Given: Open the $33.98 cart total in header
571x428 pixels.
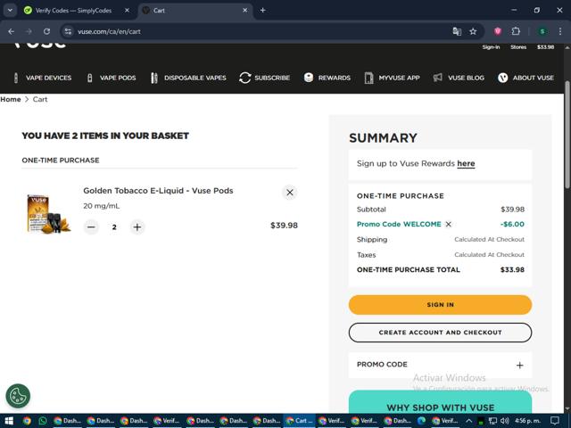Looking at the screenshot, I should pyautogui.click(x=545, y=47).
